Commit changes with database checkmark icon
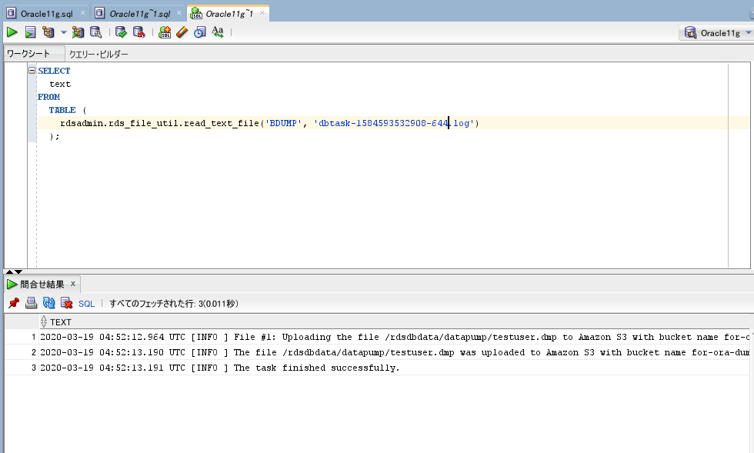 [122, 32]
